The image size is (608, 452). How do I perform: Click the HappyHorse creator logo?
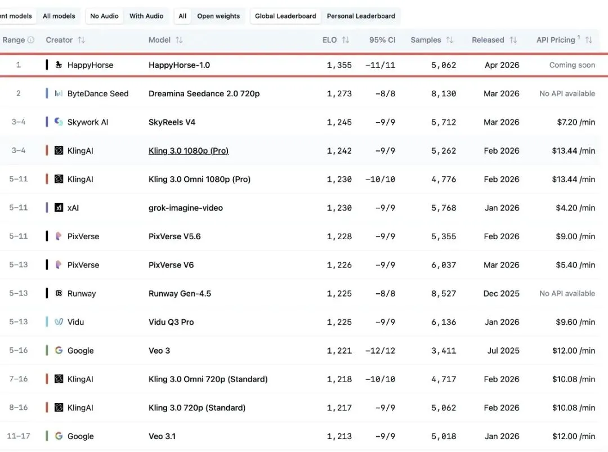click(x=59, y=65)
